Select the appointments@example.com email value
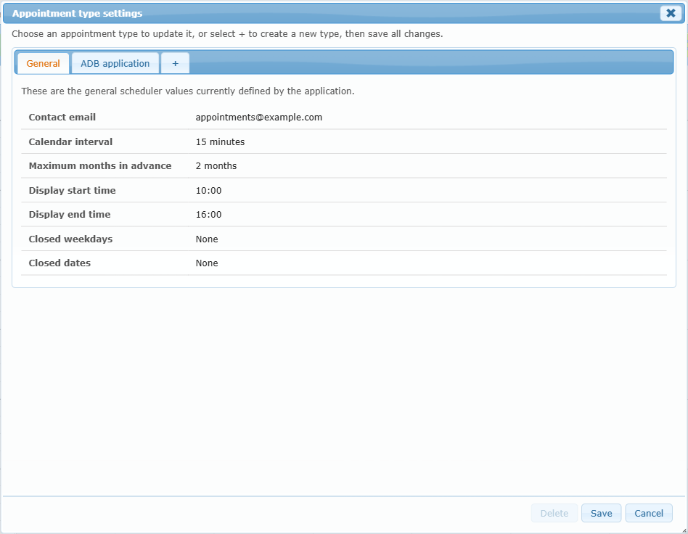688x534 pixels. pyautogui.click(x=259, y=117)
